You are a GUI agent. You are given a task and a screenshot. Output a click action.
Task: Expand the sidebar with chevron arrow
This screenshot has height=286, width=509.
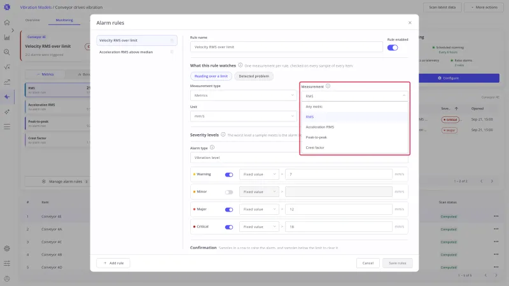pyautogui.click(x=13, y=30)
